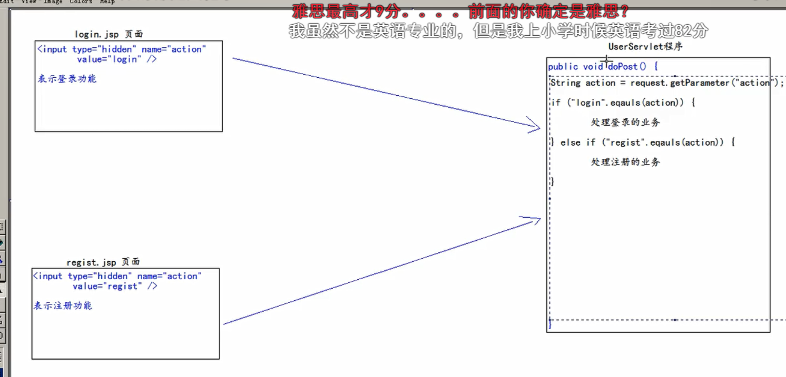Click the if ("login".eqauls(action)) line

tap(623, 103)
